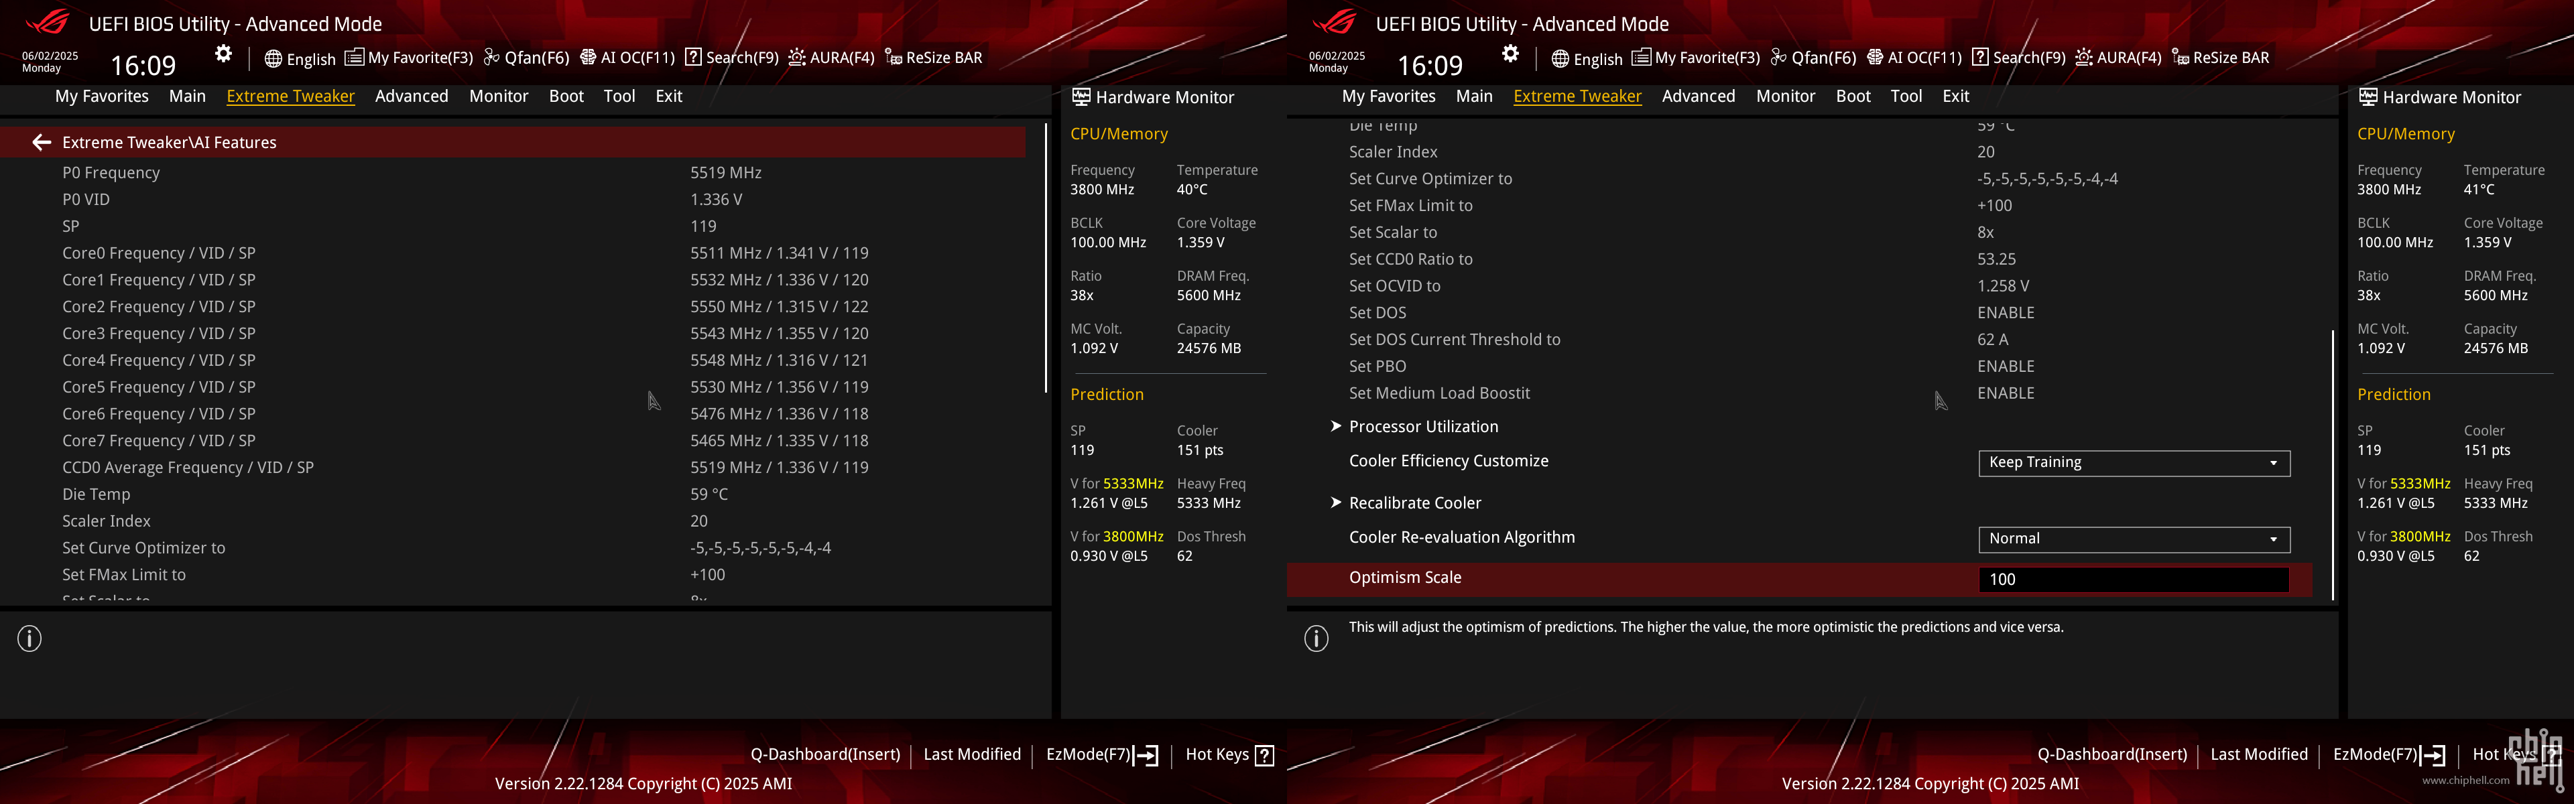
Task: Open Monitor tab in left BIOS screen
Action: 499,96
